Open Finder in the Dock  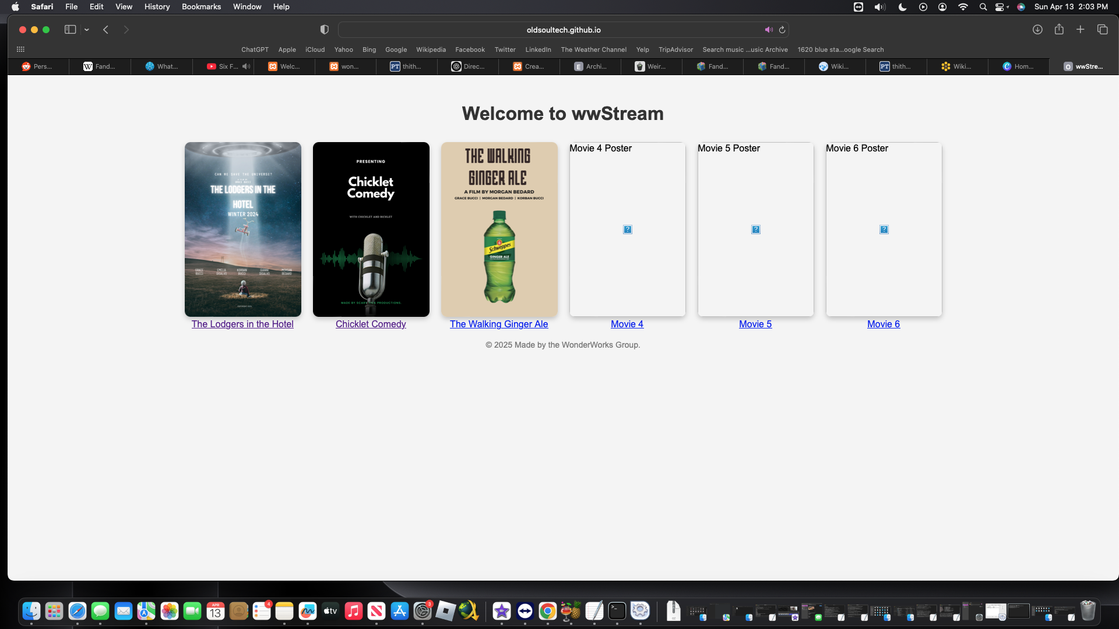pyautogui.click(x=31, y=611)
